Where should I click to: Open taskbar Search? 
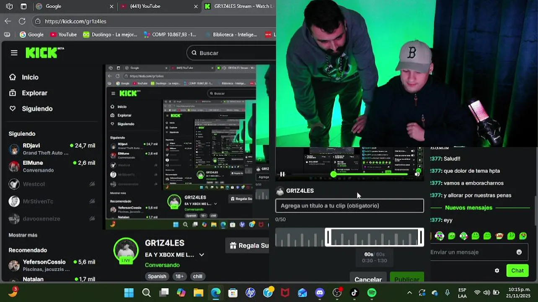(x=146, y=292)
